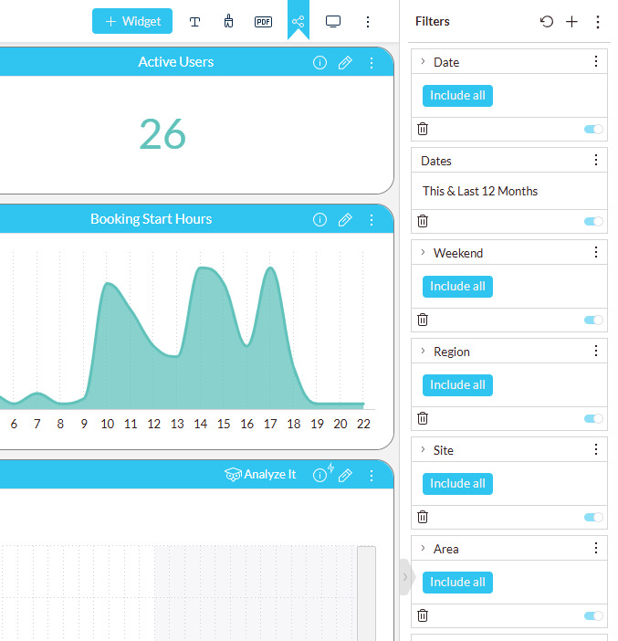Click the Add Widget button
The image size is (618, 641).
pos(132,21)
